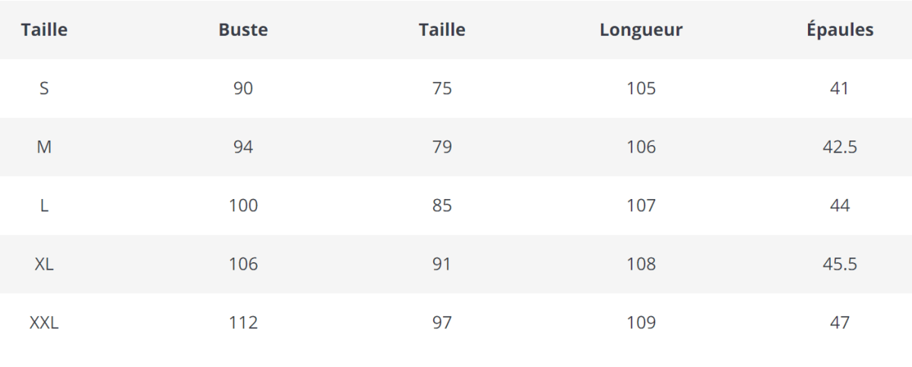Screen dimensions: 912x367
Task: Click shoulder value 42.5 in row M
Action: pyautogui.click(x=840, y=147)
